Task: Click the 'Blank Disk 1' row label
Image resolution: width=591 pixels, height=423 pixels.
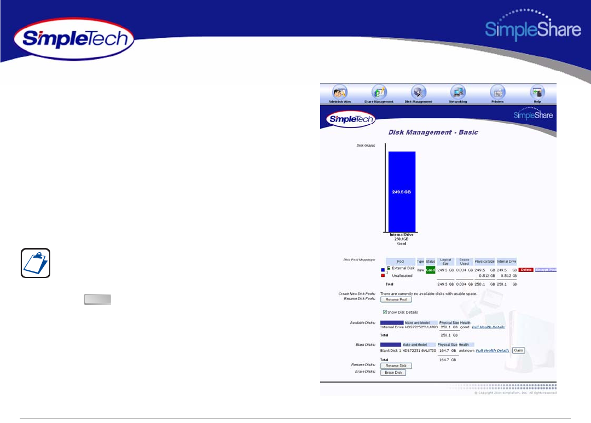Action: click(391, 351)
